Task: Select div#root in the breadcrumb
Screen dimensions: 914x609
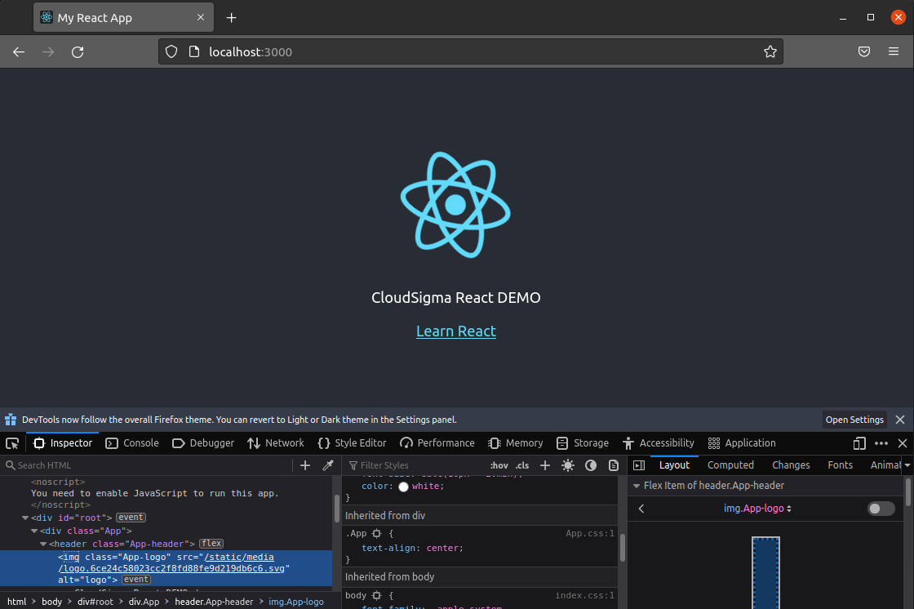Action: (95, 602)
